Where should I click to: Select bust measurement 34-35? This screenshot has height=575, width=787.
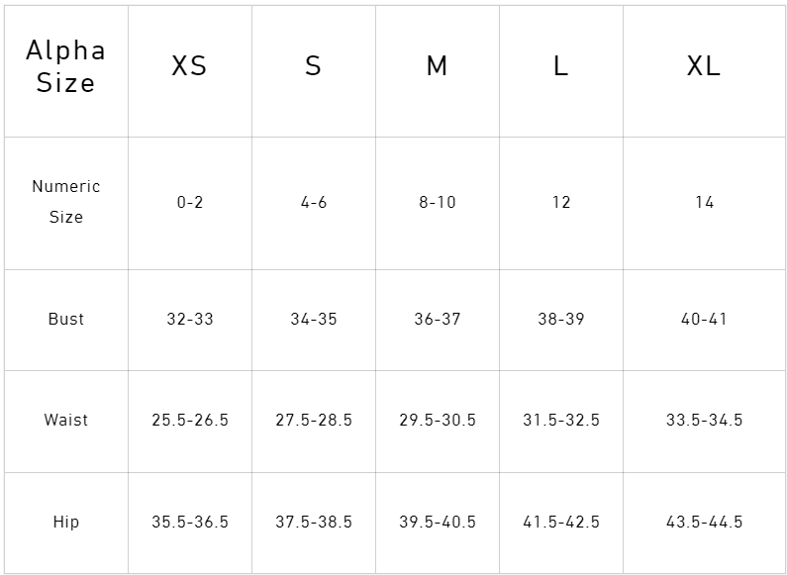point(313,320)
